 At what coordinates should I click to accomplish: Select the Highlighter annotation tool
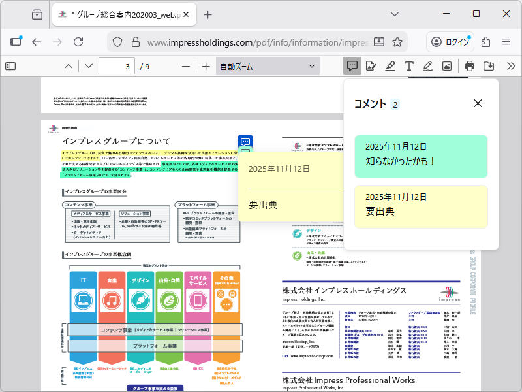point(390,65)
